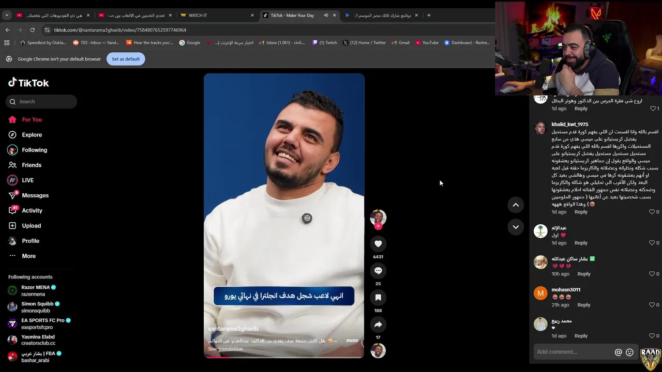Reply to mohasn3011 comment

584,305
